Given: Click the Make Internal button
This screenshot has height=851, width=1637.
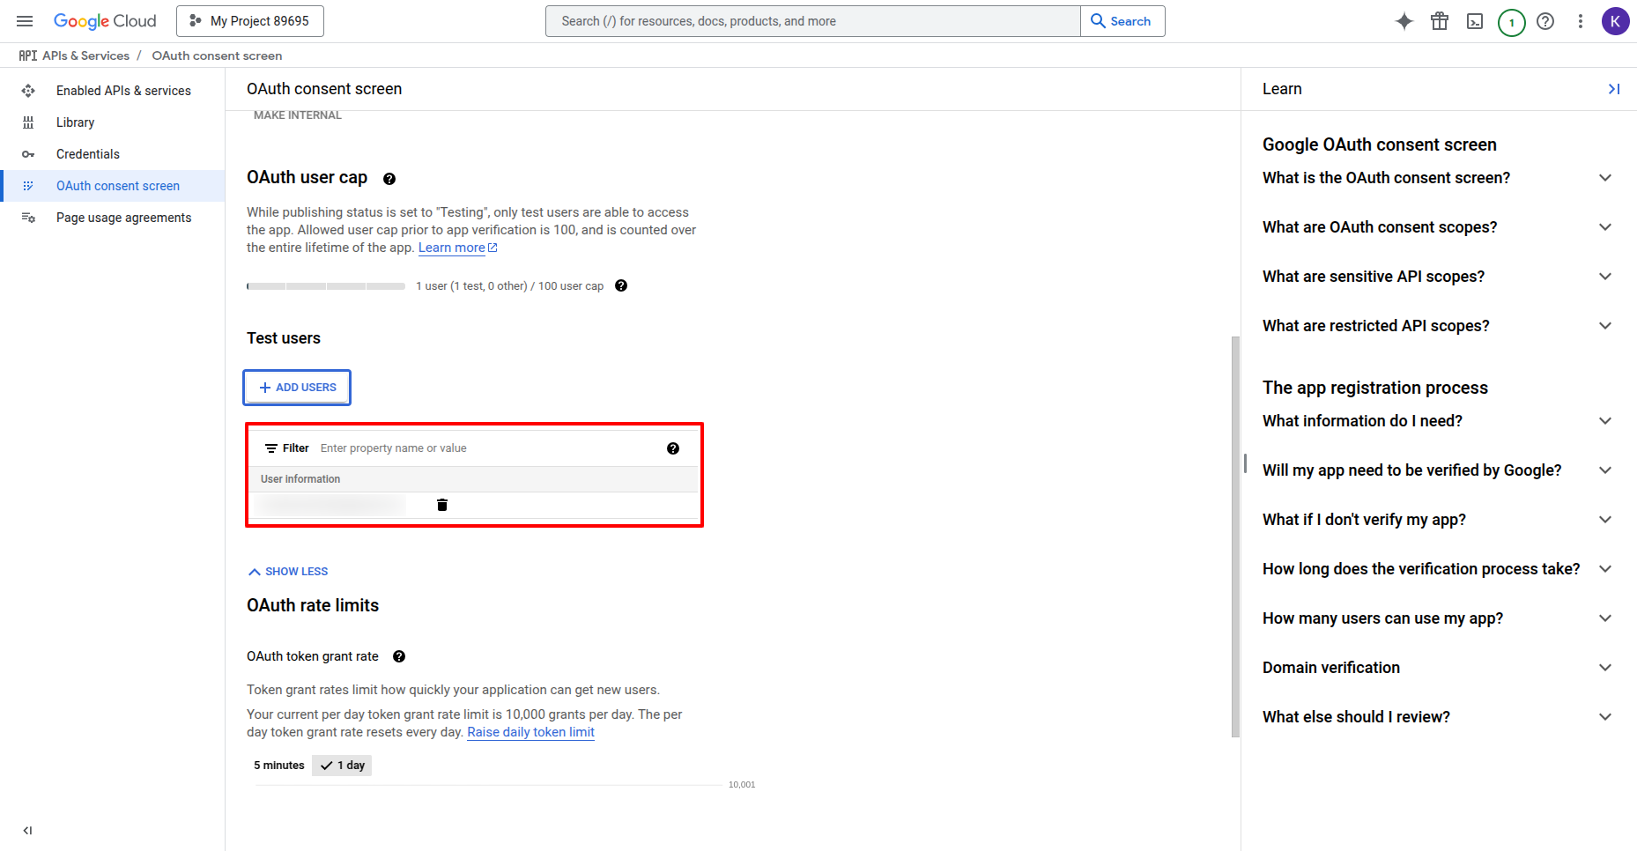Looking at the screenshot, I should click(x=298, y=115).
